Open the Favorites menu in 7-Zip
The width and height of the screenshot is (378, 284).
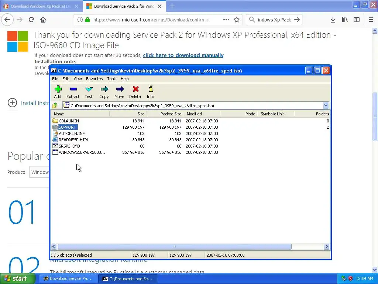point(94,79)
